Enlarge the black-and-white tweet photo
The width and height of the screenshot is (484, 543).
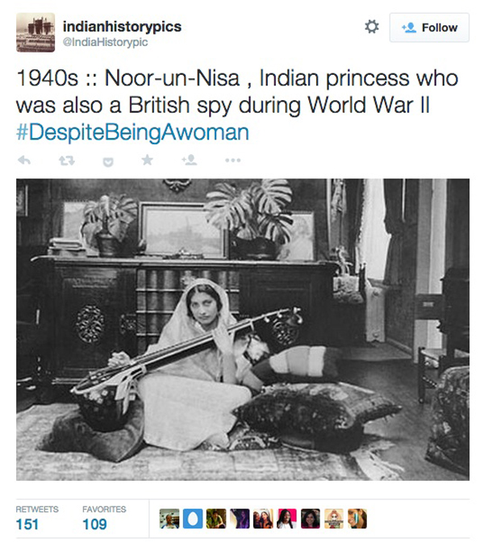[x=242, y=329]
